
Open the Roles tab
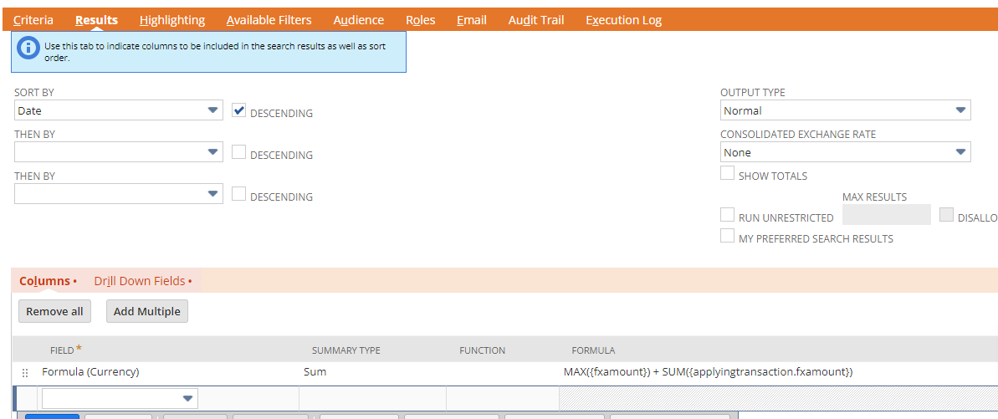420,20
